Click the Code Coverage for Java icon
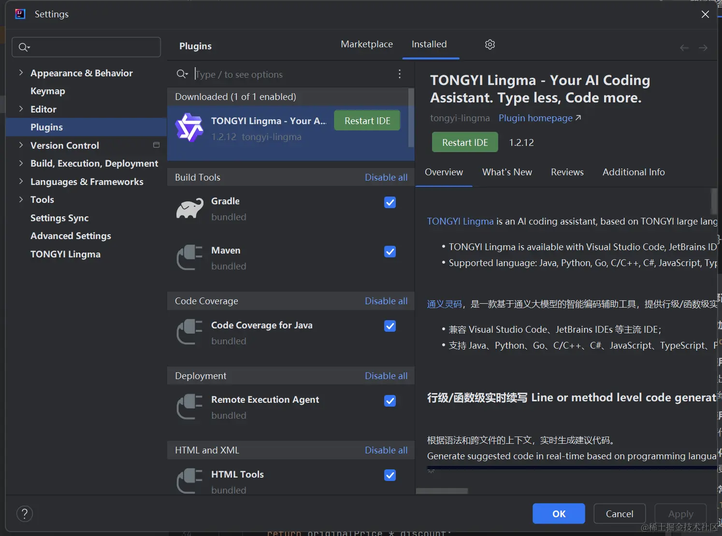The image size is (722, 536). pos(189,332)
